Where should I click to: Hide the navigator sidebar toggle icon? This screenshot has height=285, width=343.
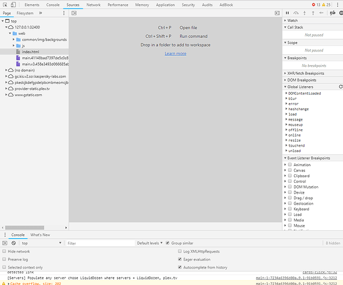coord(74,13)
